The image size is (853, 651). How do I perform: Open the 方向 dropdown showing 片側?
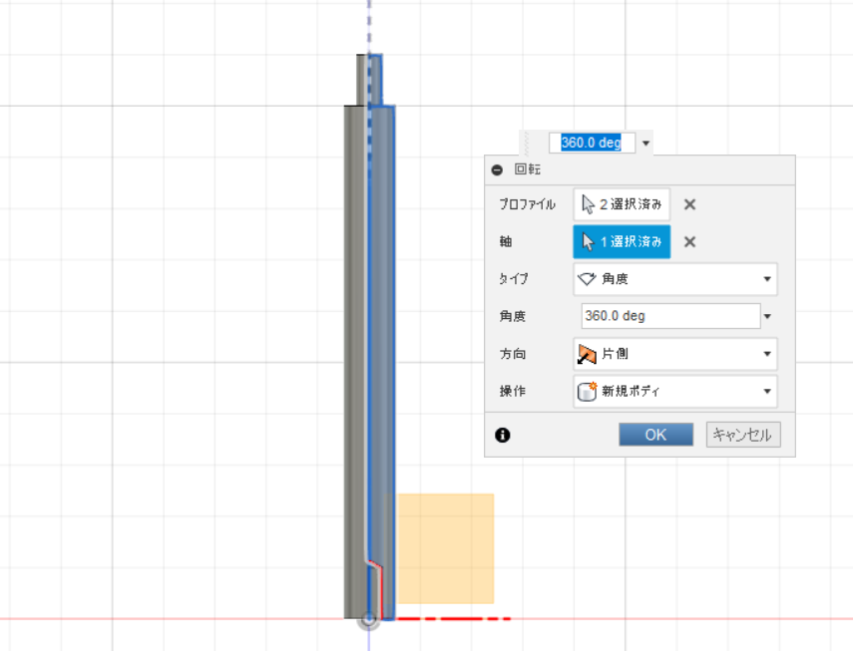click(675, 354)
